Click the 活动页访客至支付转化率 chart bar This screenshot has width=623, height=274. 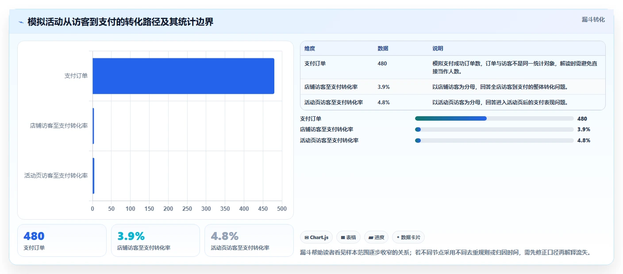click(93, 176)
